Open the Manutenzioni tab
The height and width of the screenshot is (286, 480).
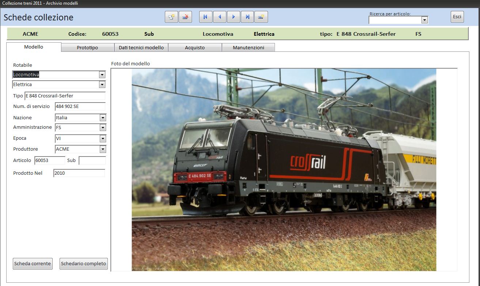click(x=249, y=48)
